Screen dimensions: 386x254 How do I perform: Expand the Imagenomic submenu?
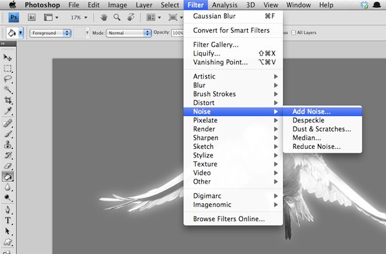point(234,204)
